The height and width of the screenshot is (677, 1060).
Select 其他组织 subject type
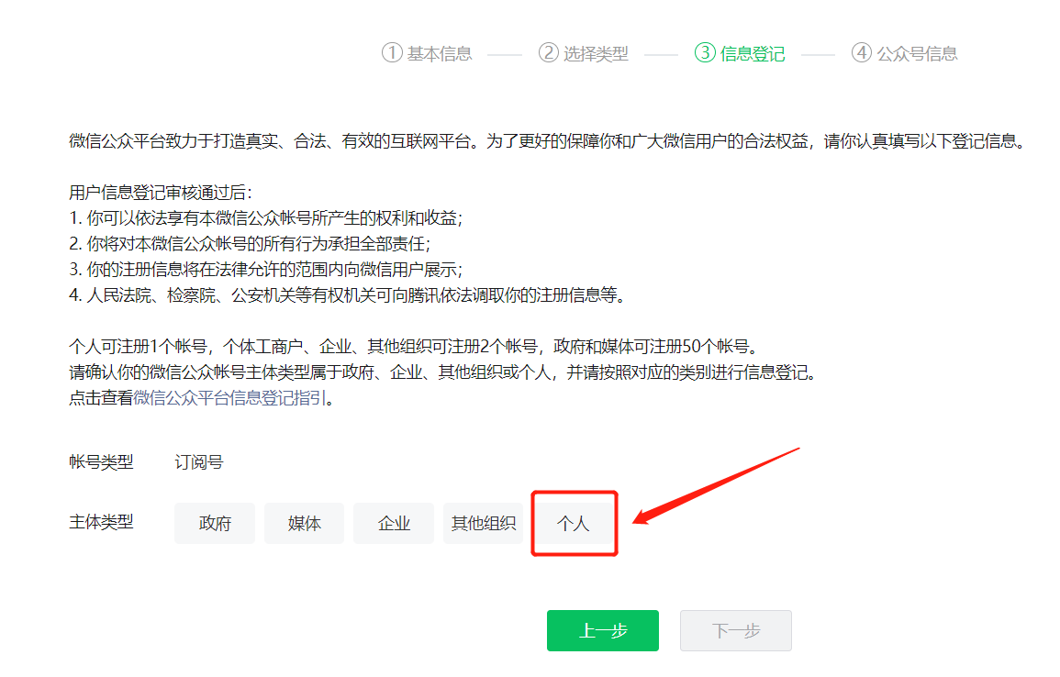click(x=483, y=523)
